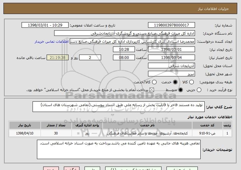The height and width of the screenshot is (170, 241).
Task: Open the buyer contact info link اطلاعات تماس خریدار
Action: [x=52, y=41]
